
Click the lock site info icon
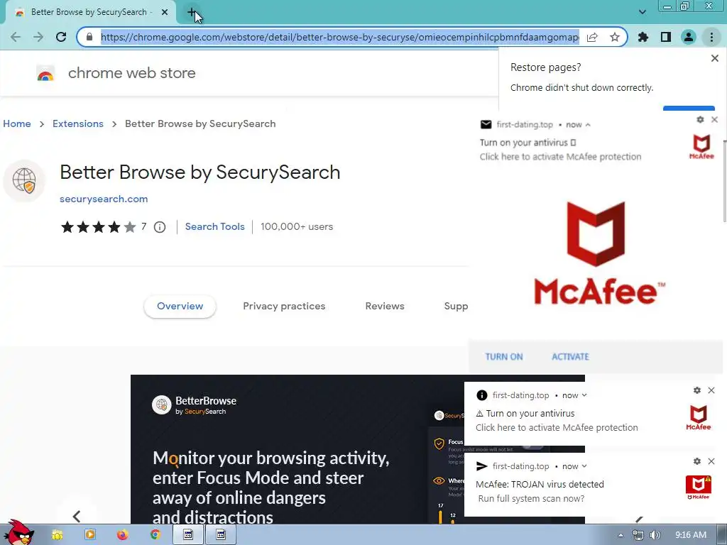tap(89, 37)
